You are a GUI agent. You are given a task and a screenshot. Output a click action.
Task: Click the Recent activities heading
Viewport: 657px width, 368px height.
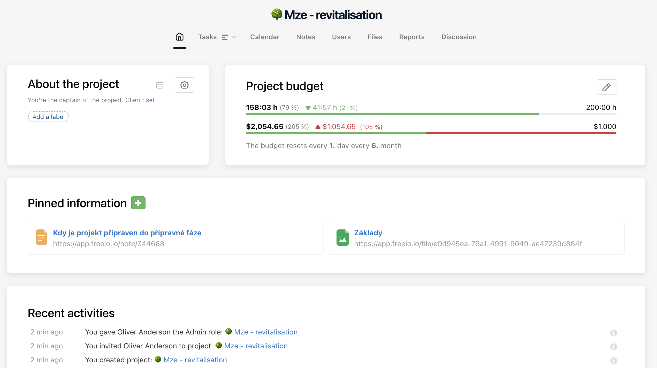click(x=71, y=313)
